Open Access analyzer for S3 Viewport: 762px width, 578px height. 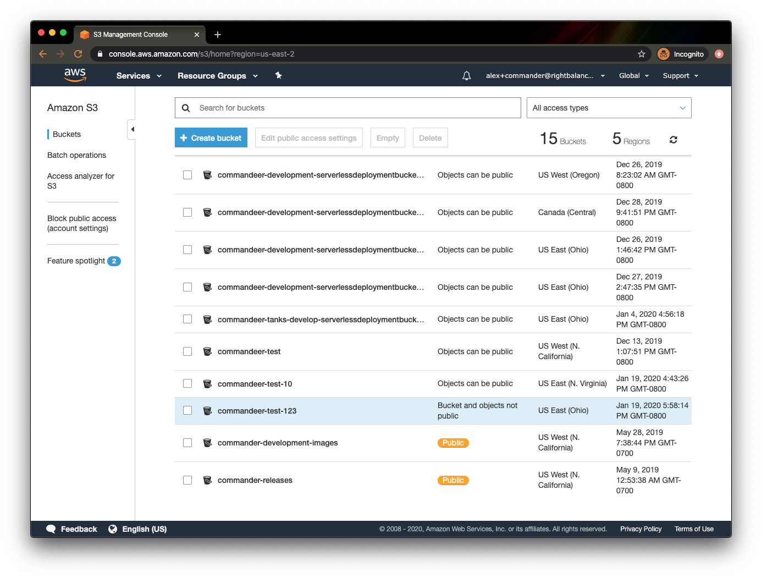tap(81, 181)
